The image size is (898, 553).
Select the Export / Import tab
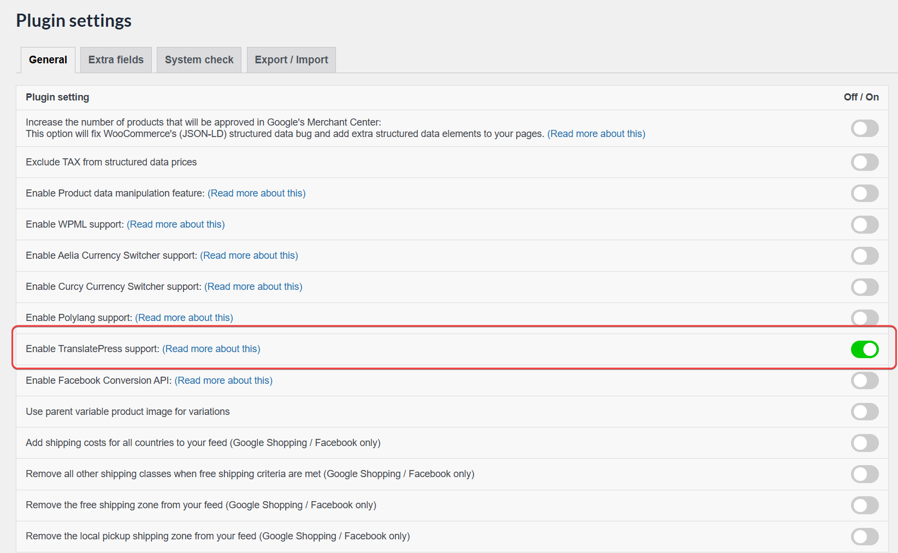tap(291, 60)
